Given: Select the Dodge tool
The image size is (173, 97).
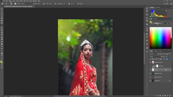Looking at the screenshot, I should (2, 41).
